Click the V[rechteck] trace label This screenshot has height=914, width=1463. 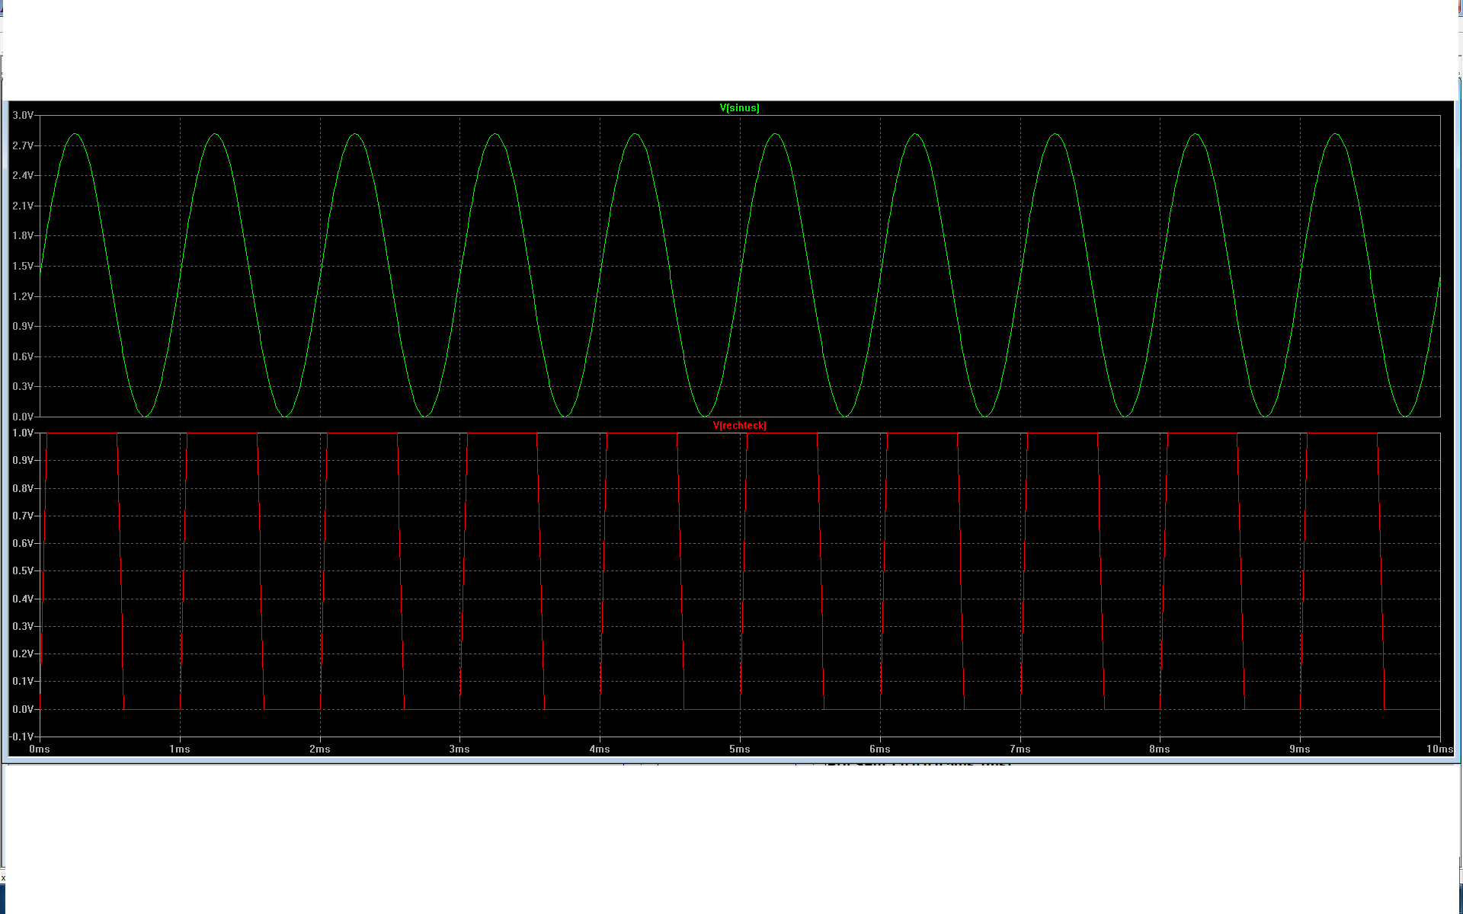tap(739, 426)
